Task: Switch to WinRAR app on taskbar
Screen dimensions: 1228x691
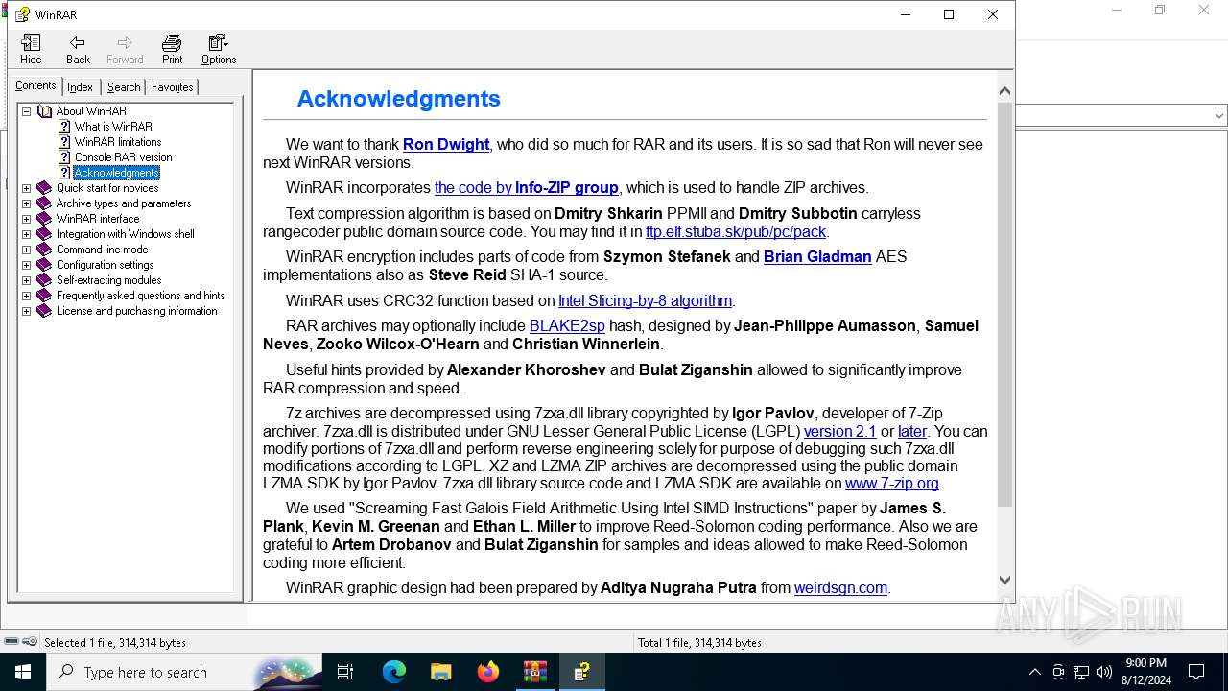Action: [x=534, y=672]
